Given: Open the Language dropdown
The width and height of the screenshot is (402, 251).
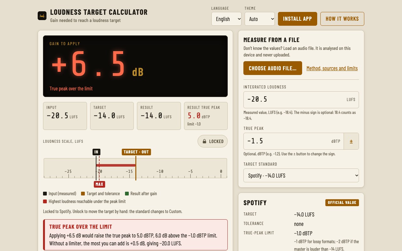Looking at the screenshot, I should click(226, 19).
